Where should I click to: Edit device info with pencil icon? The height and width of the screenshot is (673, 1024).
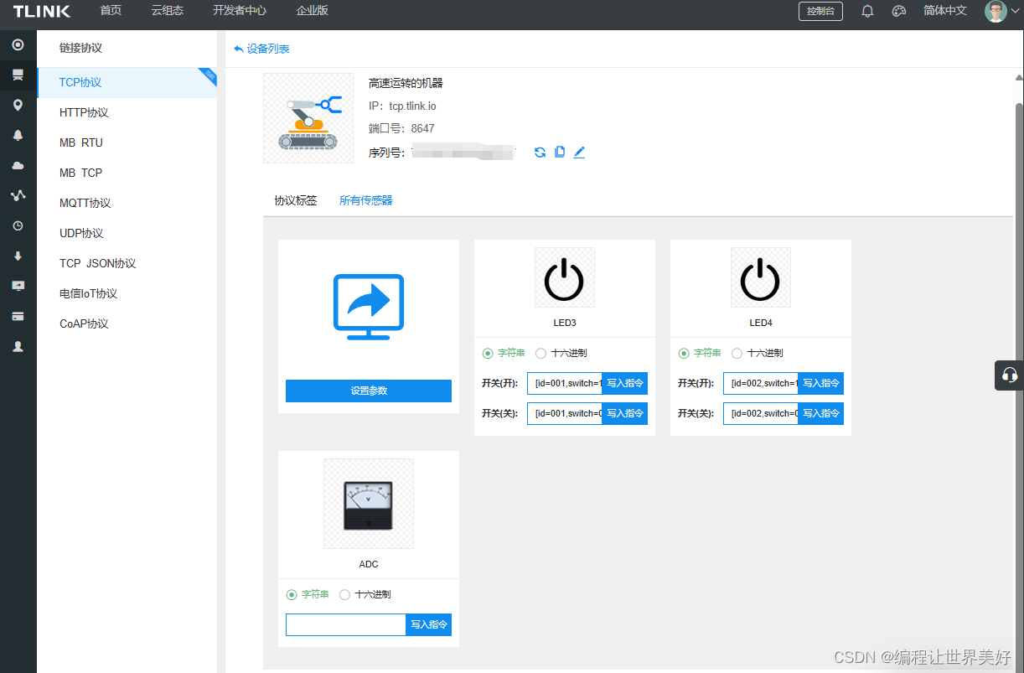pyautogui.click(x=579, y=152)
